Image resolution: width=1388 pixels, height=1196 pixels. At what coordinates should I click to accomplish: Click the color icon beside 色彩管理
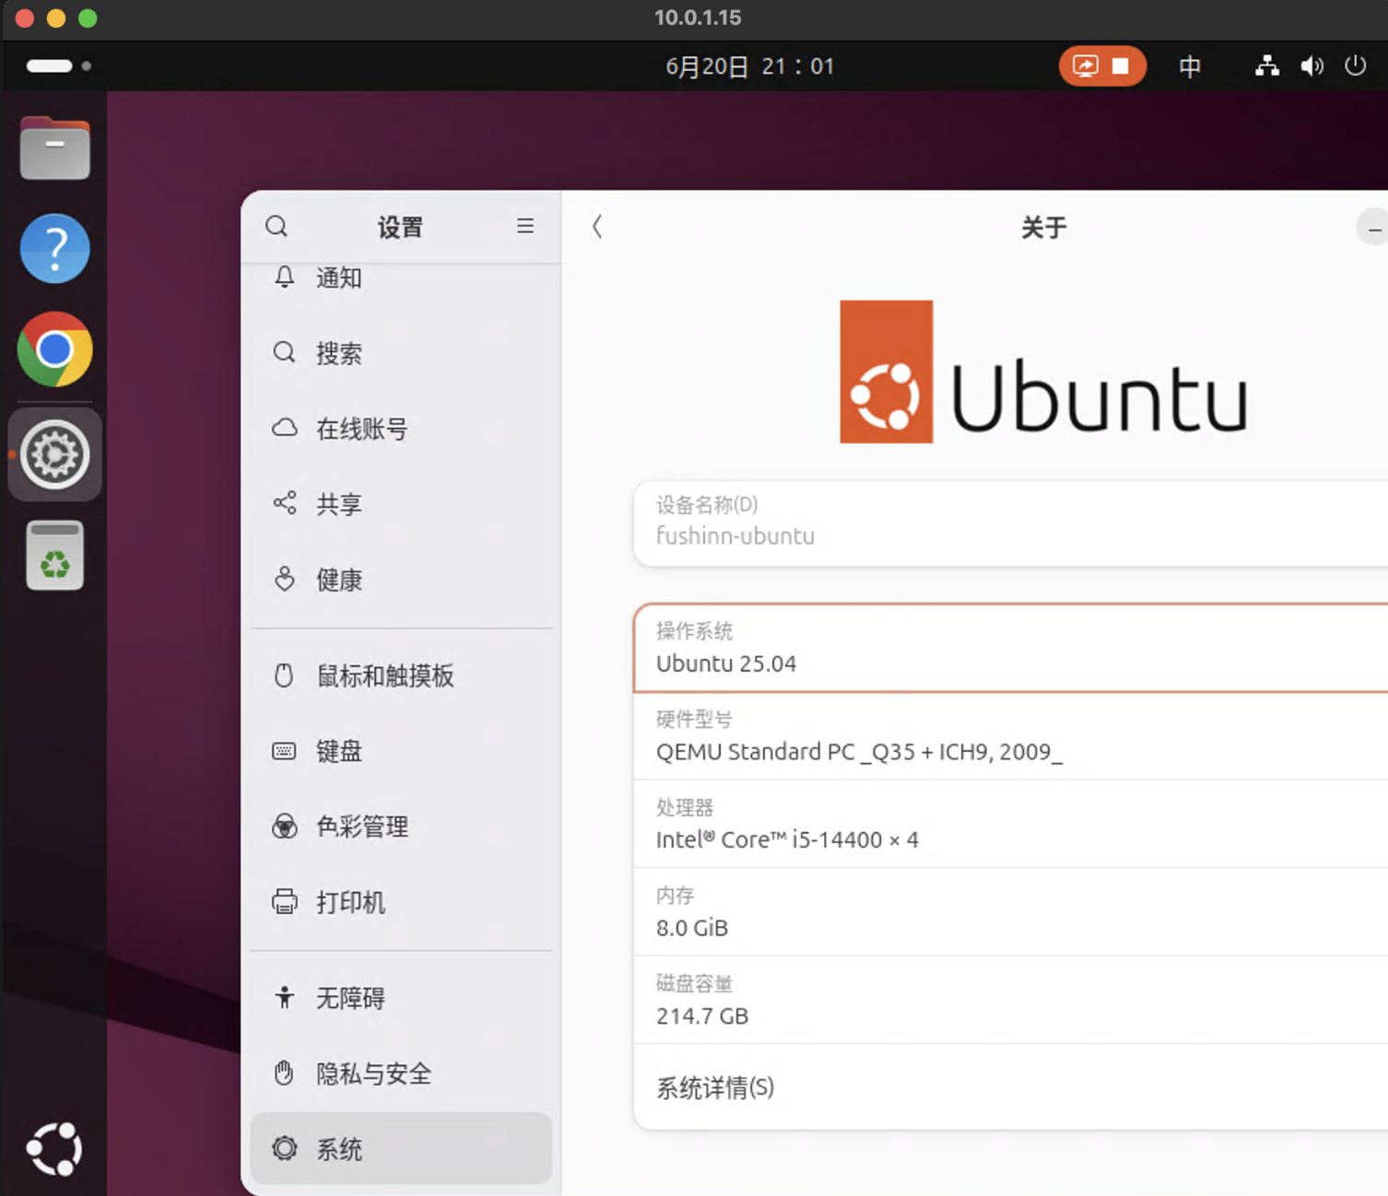285,827
